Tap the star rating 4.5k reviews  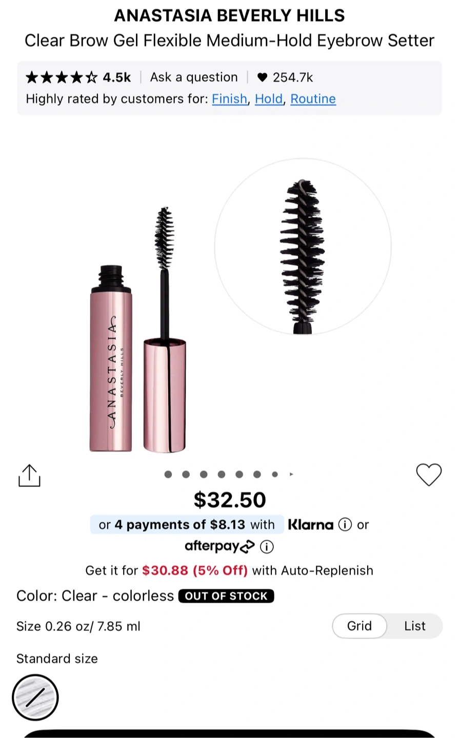point(78,77)
